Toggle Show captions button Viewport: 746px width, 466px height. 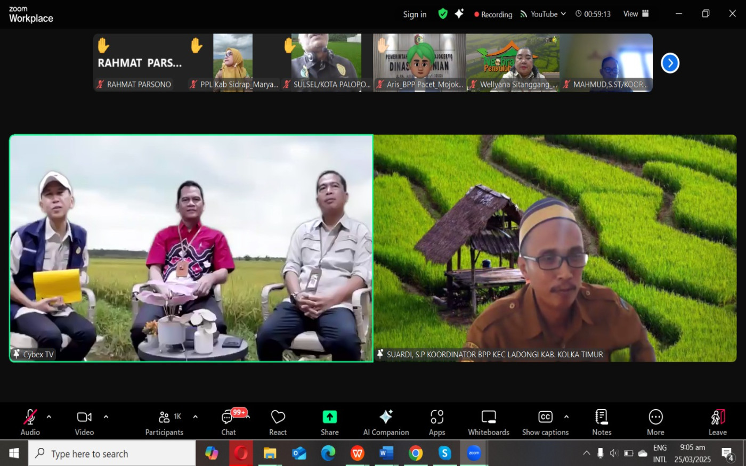[x=545, y=417]
